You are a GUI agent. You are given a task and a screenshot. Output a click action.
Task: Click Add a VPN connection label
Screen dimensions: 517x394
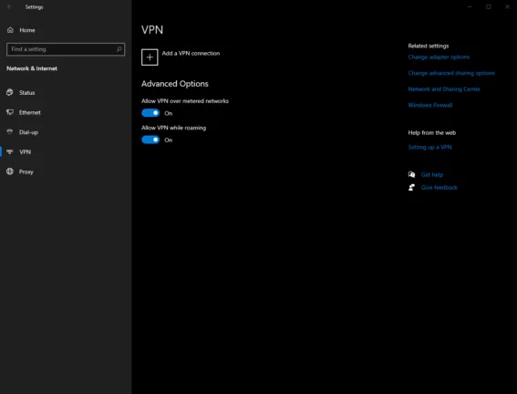point(191,54)
